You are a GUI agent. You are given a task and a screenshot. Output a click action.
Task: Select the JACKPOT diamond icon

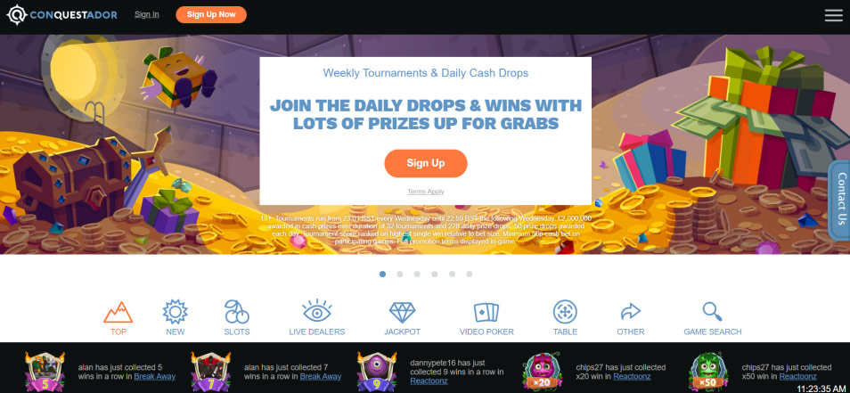point(402,312)
